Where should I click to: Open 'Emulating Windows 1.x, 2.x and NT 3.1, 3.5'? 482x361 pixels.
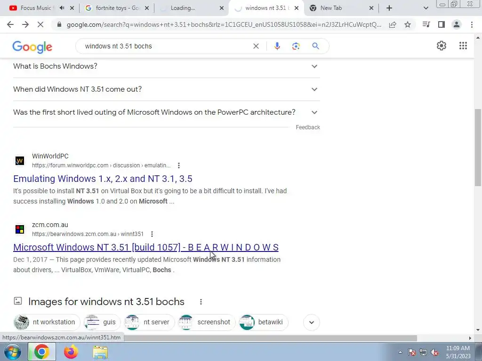[103, 179]
